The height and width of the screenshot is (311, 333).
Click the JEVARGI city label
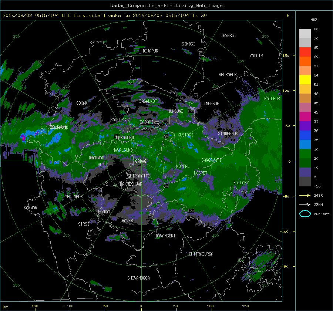(228, 36)
